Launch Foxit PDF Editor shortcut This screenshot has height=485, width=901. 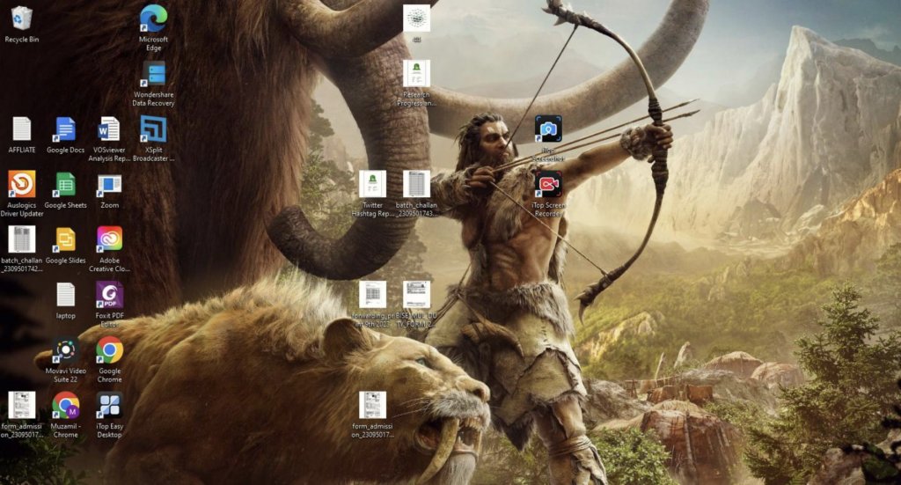coord(109,305)
